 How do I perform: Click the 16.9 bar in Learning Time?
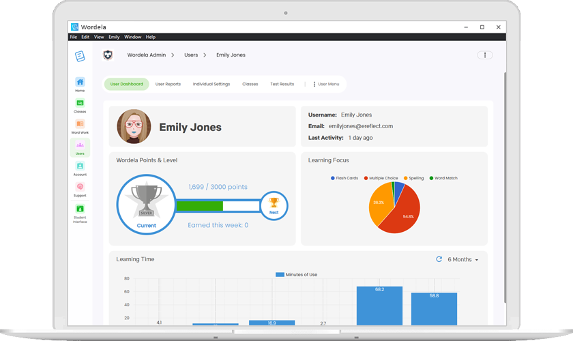tap(271, 323)
